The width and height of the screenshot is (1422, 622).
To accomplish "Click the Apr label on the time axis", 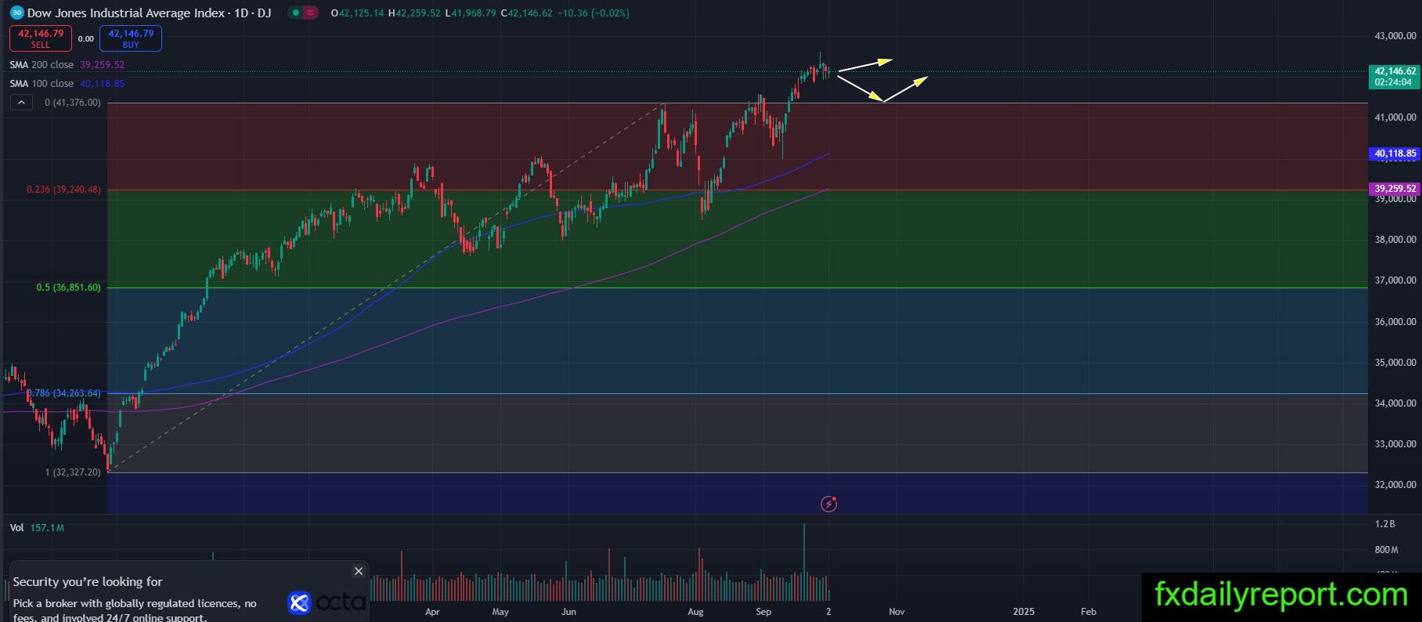I will 432,612.
